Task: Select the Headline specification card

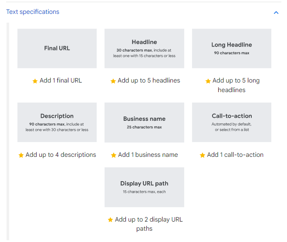Action: (144, 48)
